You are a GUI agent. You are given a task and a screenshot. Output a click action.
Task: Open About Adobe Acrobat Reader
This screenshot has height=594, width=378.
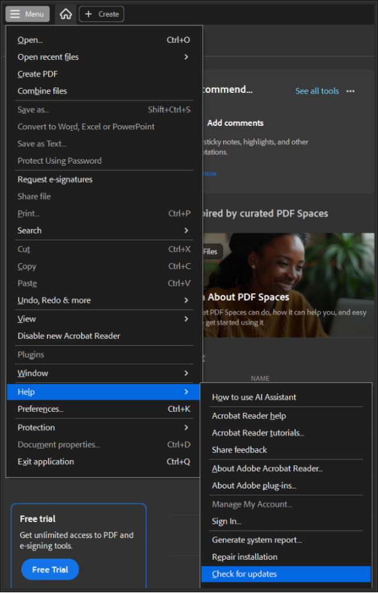pos(267,468)
